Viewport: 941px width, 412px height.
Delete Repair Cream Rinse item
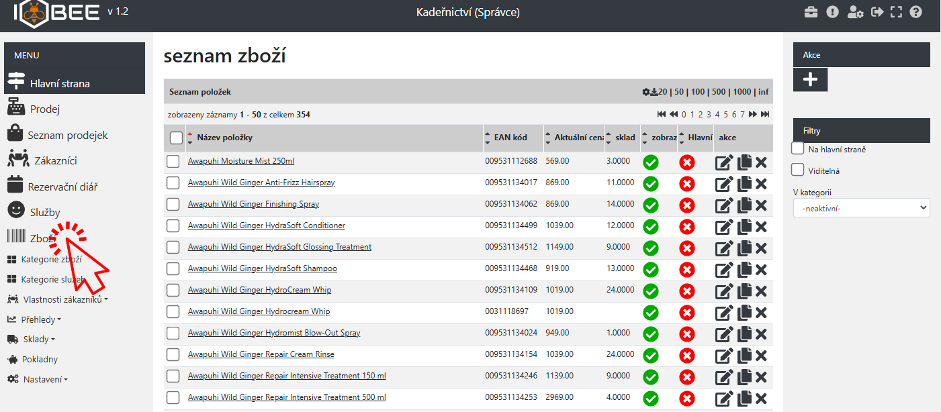point(761,356)
